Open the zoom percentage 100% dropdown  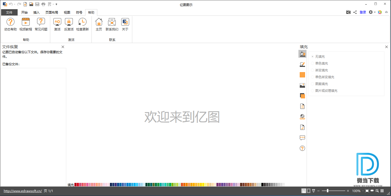tap(362, 191)
